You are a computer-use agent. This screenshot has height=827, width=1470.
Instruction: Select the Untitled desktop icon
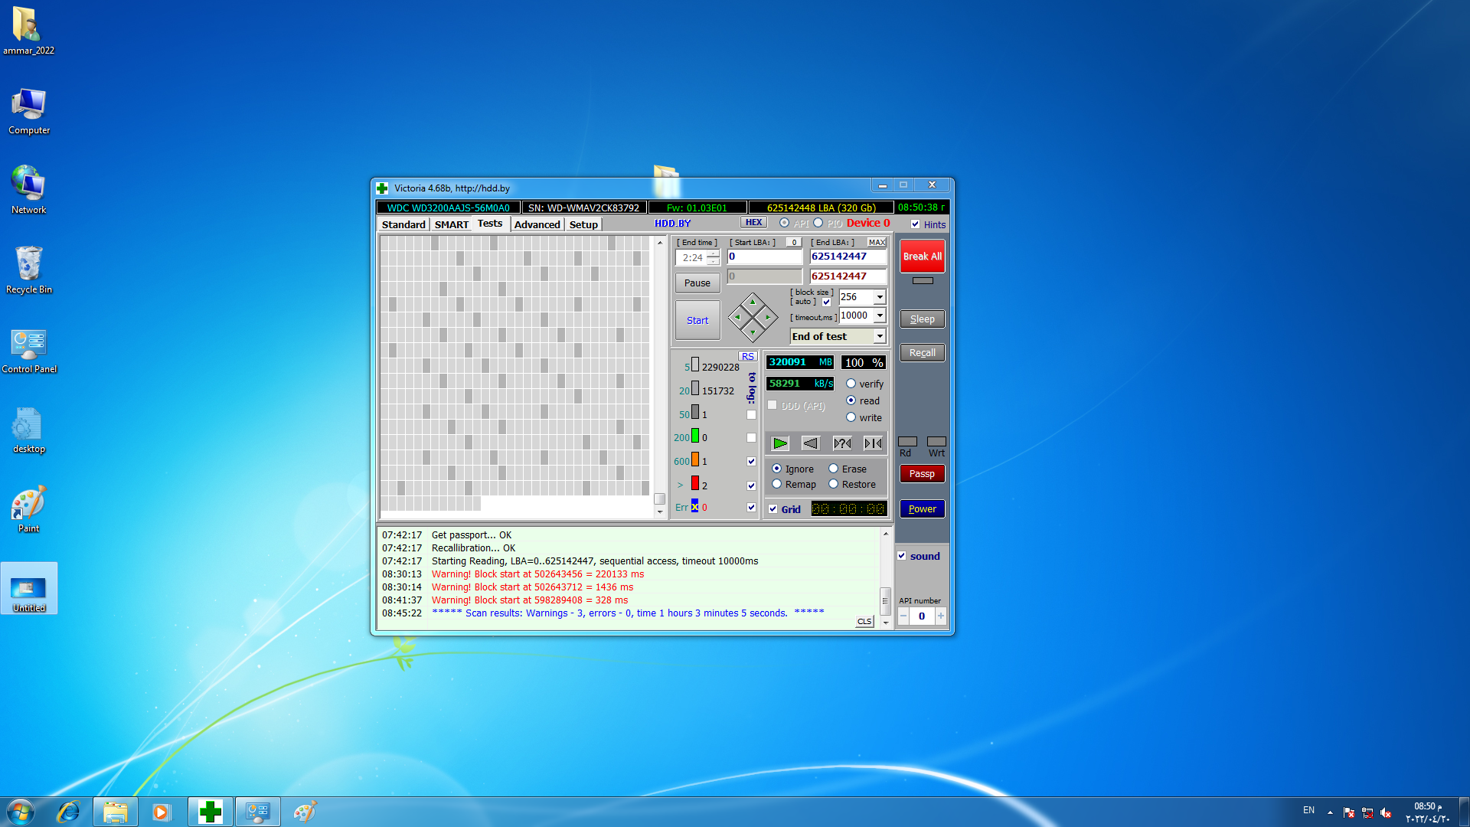[x=29, y=590]
